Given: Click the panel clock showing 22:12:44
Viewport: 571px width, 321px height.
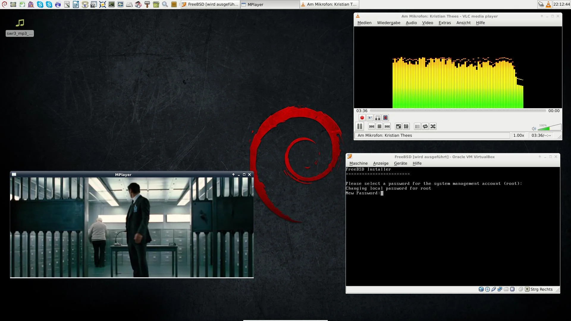Looking at the screenshot, I should click(561, 4).
